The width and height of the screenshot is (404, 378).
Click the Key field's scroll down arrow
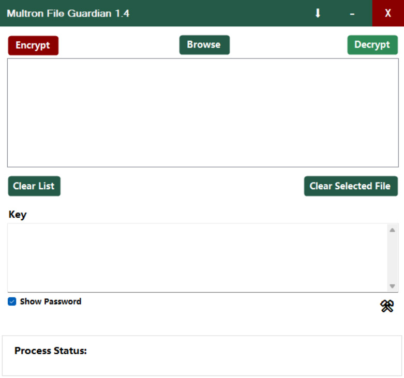[x=392, y=286]
